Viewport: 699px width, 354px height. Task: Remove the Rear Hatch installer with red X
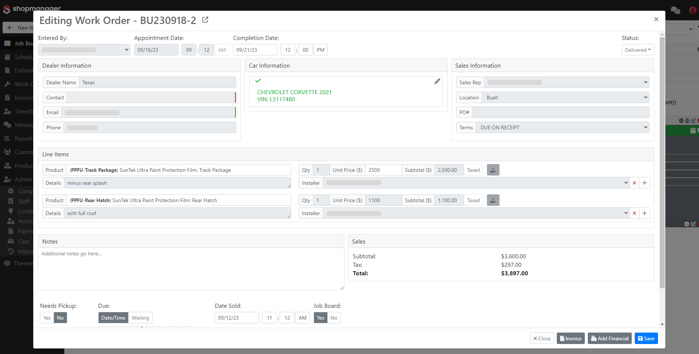(x=634, y=213)
